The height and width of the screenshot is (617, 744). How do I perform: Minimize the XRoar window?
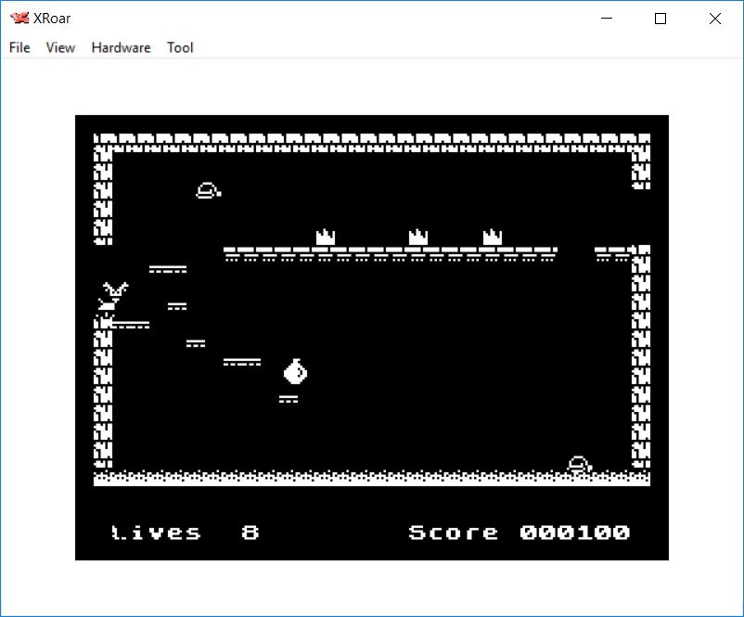pos(607,19)
